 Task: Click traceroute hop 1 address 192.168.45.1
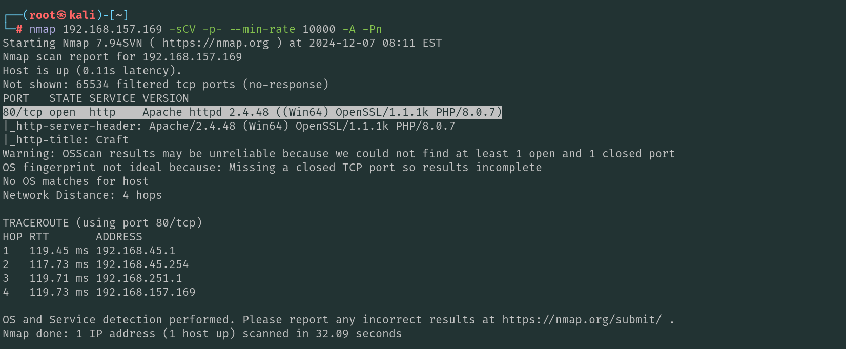coord(135,251)
